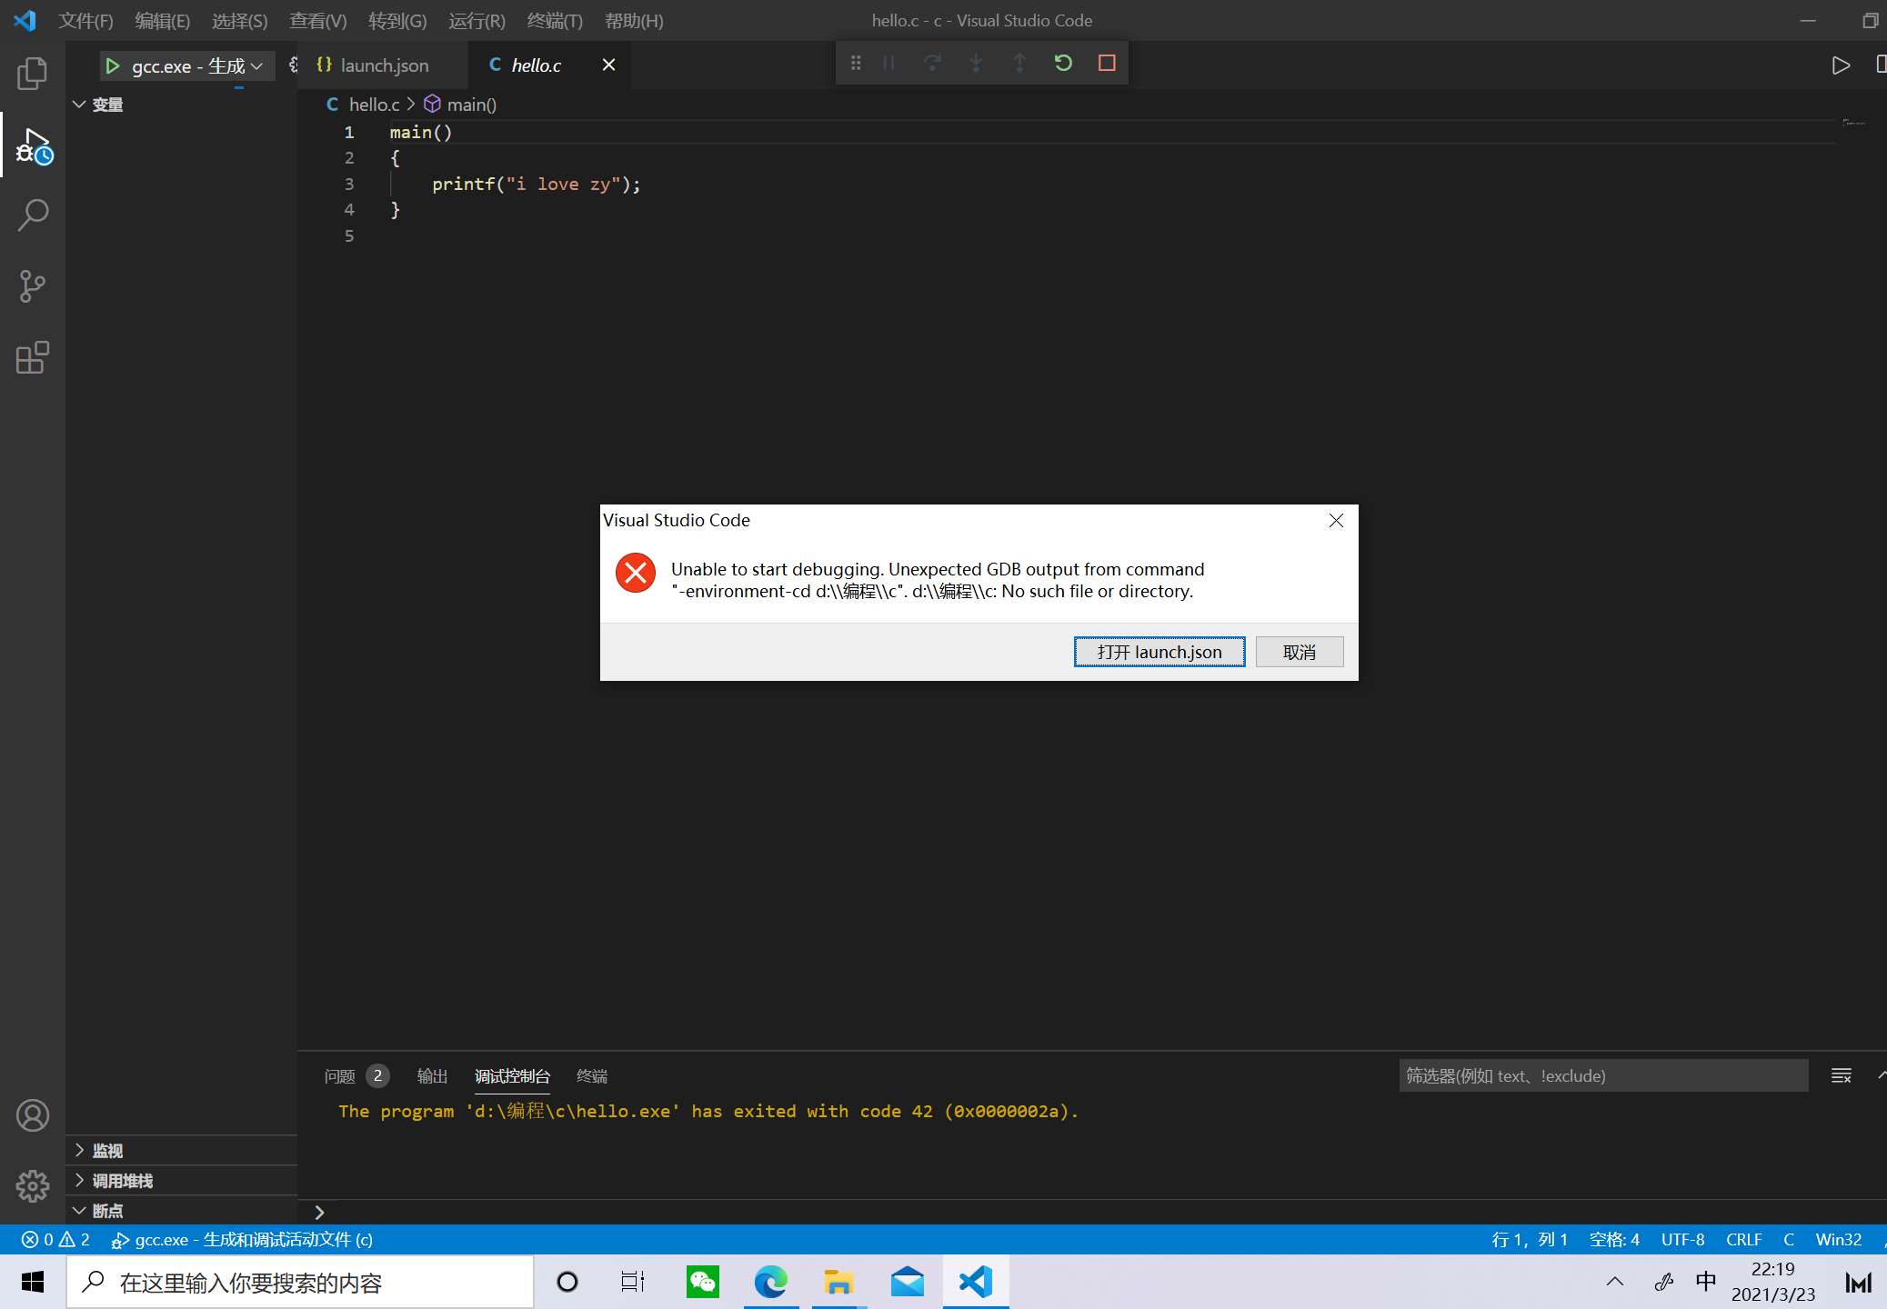Change indentation via 空格: 4
1887x1309 pixels.
1614,1240
